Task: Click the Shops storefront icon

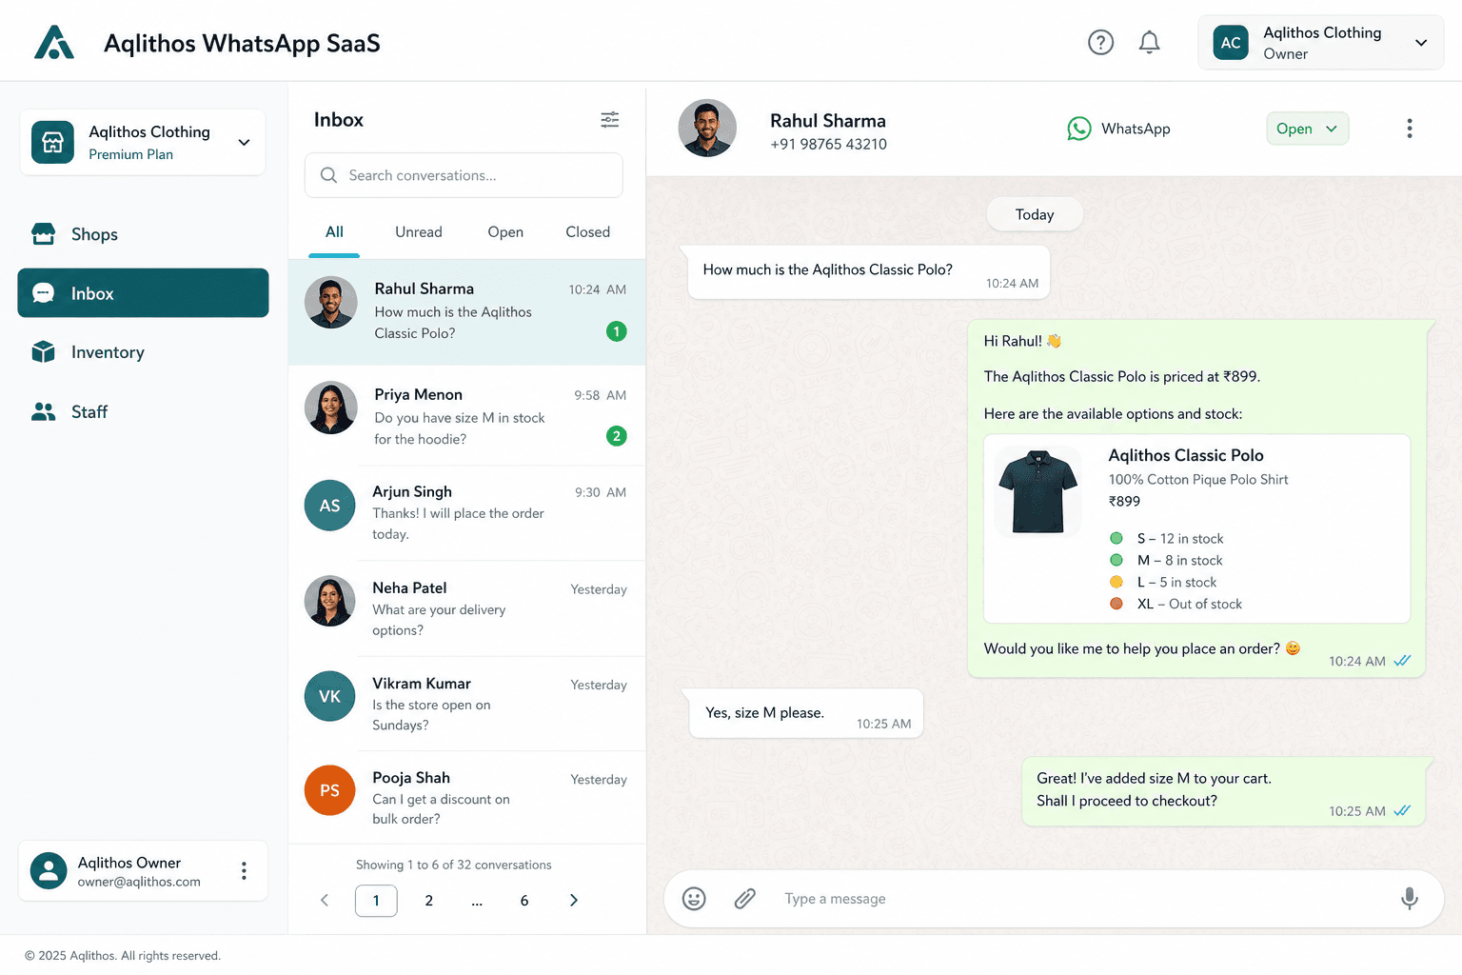Action: [x=44, y=234]
